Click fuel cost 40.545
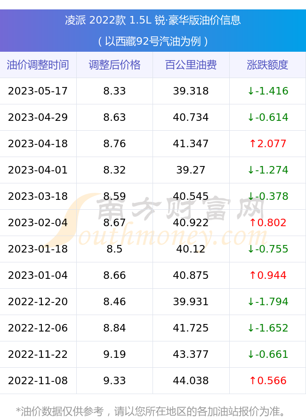 click(191, 197)
